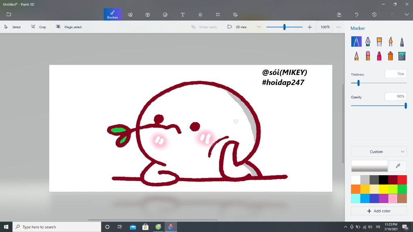Open the Text tool
Screen dimensions: 413x232
182,14
